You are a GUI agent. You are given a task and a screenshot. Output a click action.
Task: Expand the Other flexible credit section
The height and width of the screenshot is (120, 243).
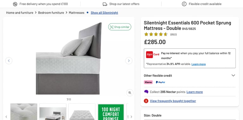tap(190, 75)
